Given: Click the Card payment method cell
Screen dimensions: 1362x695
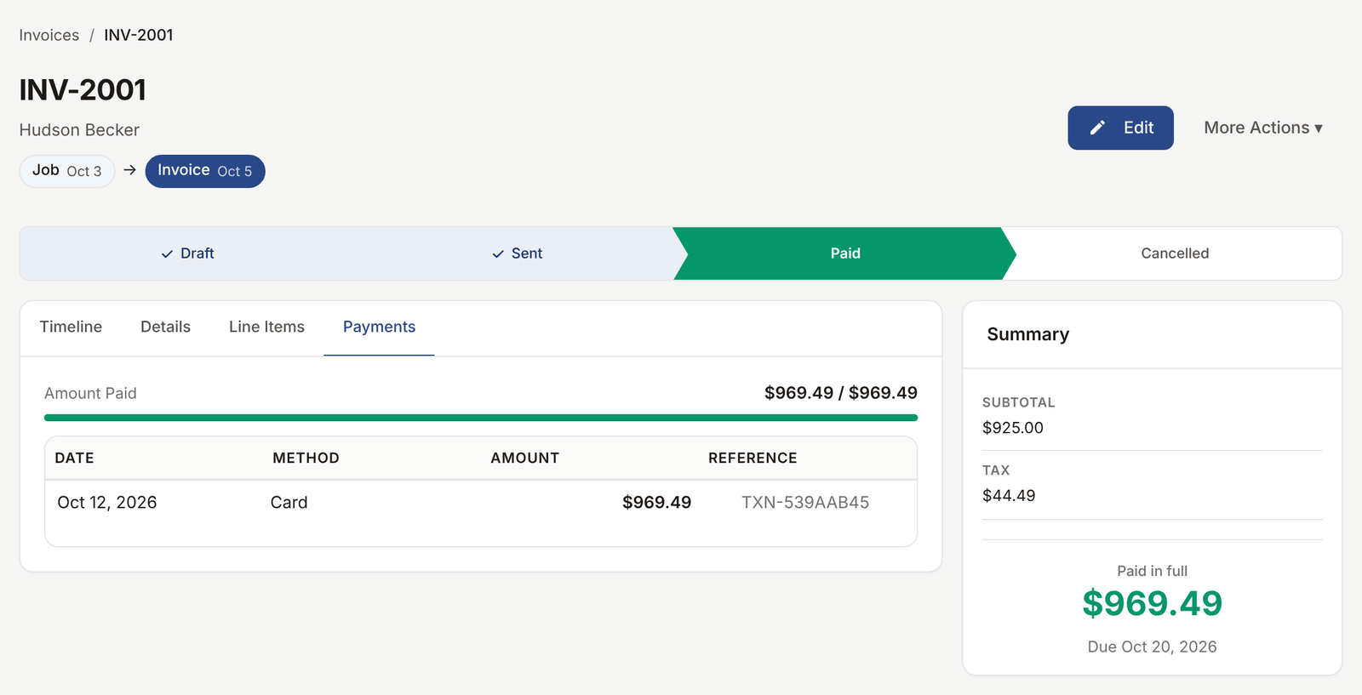Looking at the screenshot, I should pyautogui.click(x=289, y=503).
